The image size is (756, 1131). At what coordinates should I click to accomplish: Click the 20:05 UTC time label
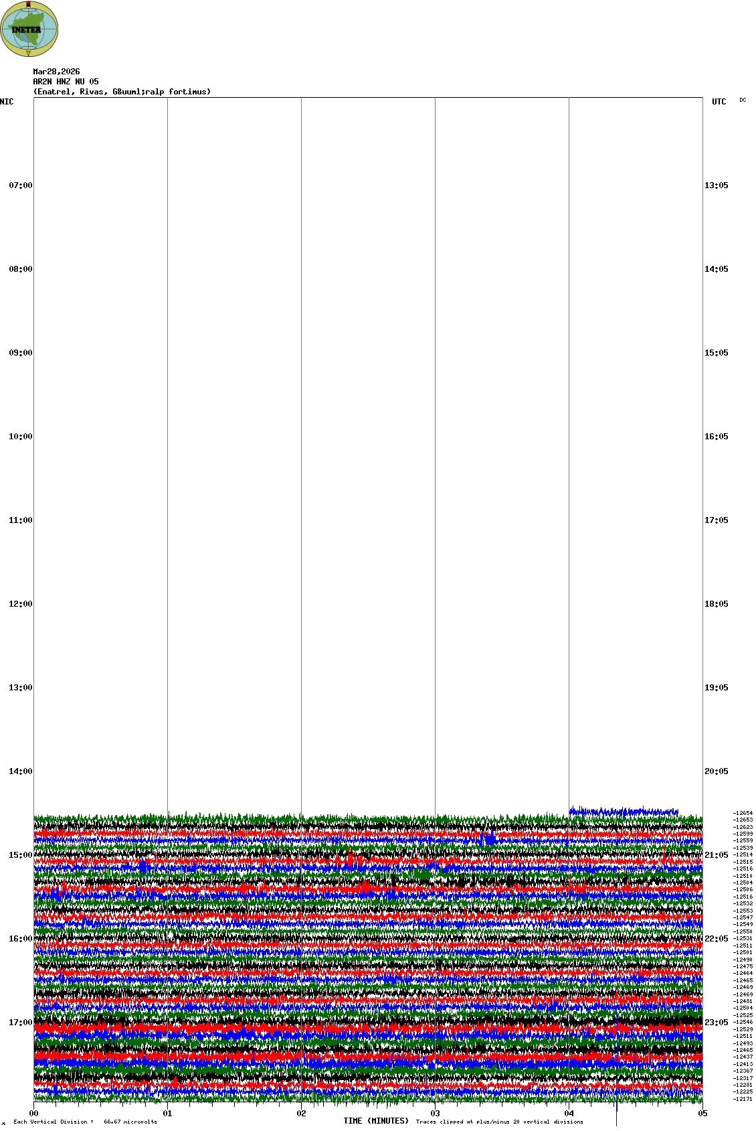coord(716,771)
